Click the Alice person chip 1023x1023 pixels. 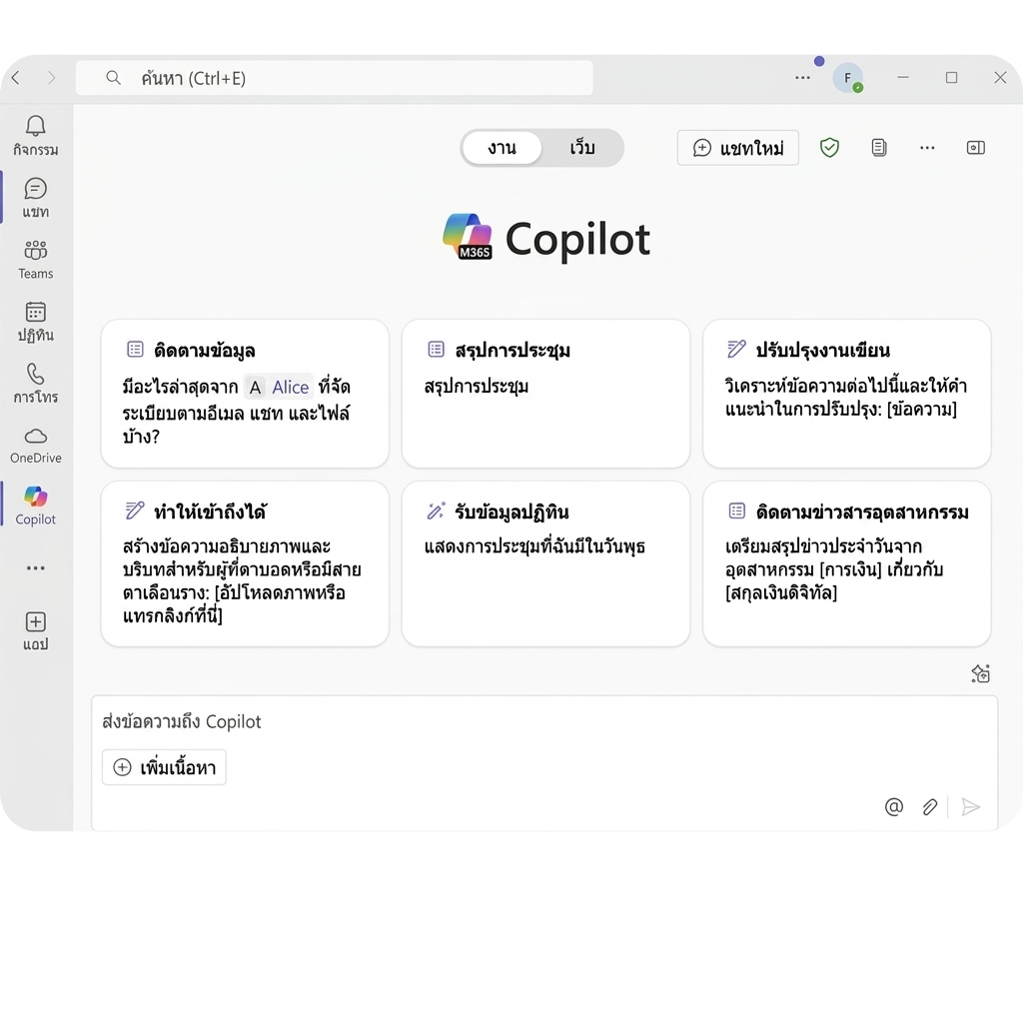tap(279, 387)
